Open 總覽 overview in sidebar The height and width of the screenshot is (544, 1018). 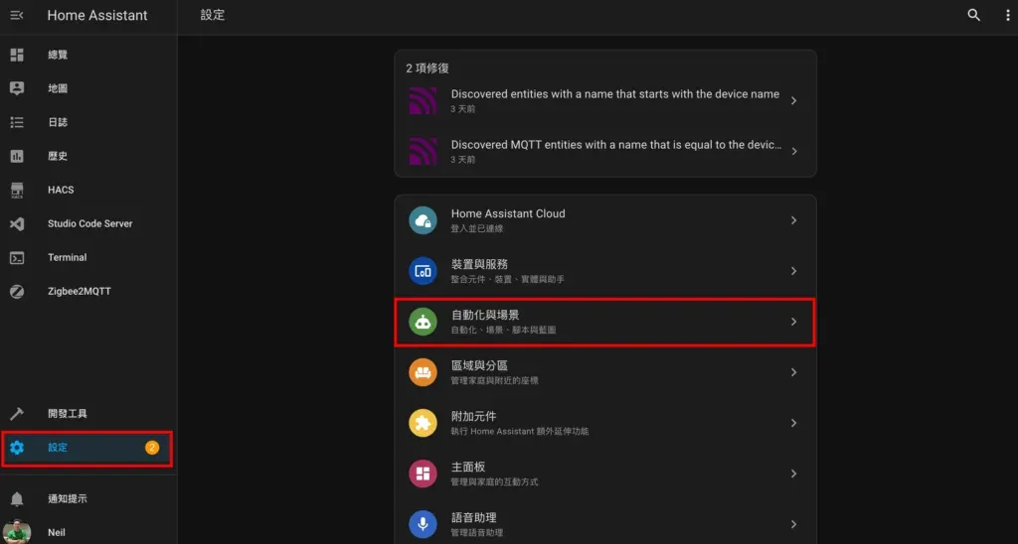(x=58, y=55)
